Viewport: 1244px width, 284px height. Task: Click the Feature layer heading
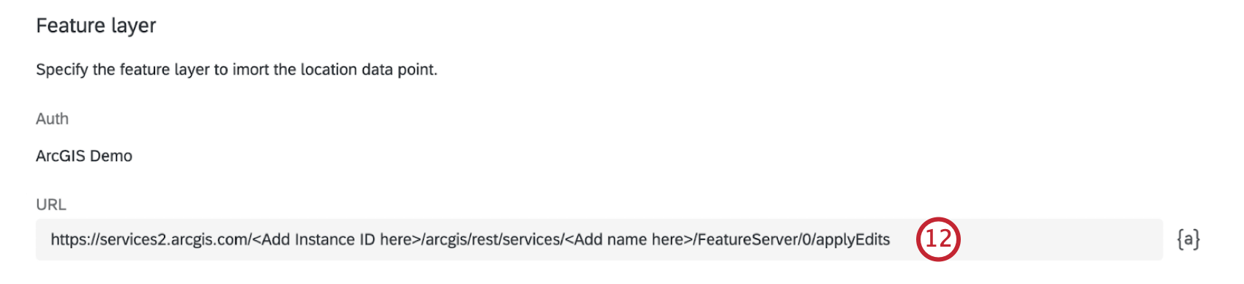click(x=96, y=26)
